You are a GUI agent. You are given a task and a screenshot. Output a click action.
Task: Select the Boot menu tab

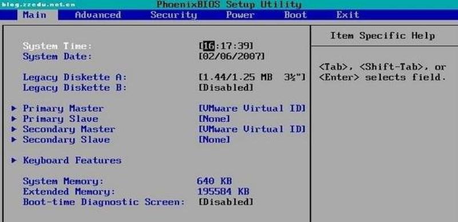[x=295, y=15]
